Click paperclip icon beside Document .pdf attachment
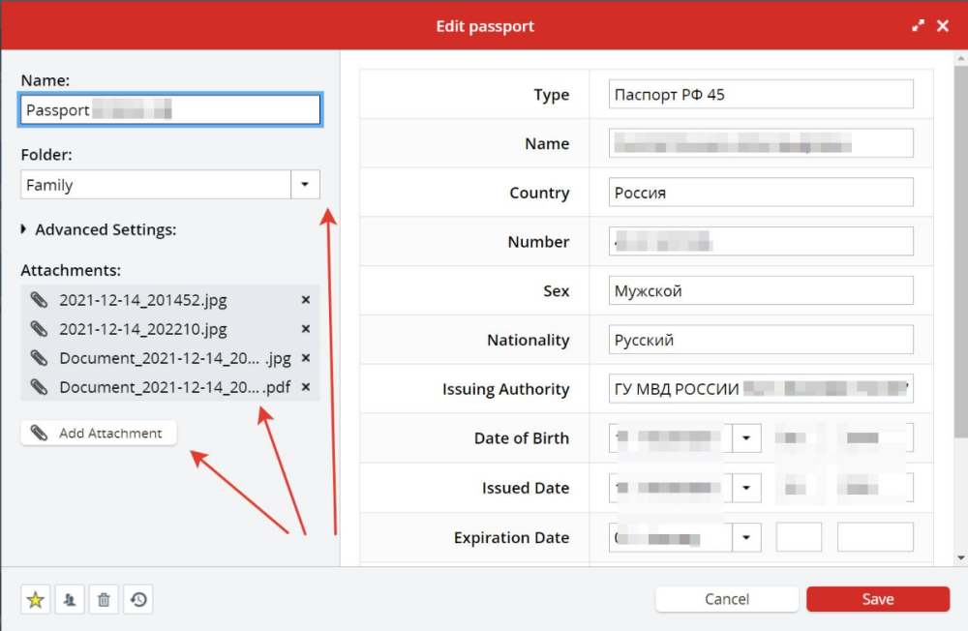Screen dimensions: 968x631 coord(39,387)
